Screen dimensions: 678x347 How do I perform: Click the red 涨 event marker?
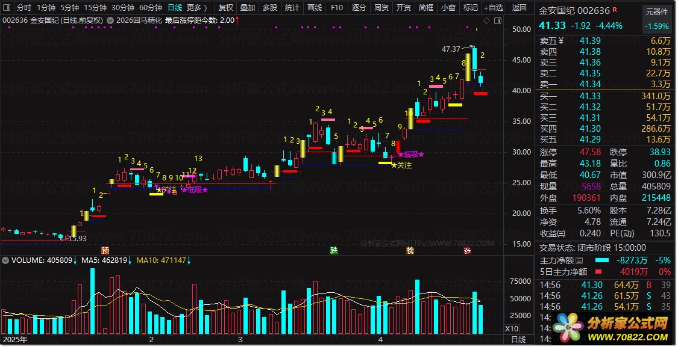pyautogui.click(x=467, y=250)
